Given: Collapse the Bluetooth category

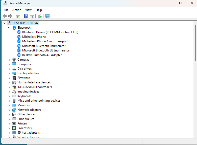Looking at the screenshot, I should pos(9,28).
